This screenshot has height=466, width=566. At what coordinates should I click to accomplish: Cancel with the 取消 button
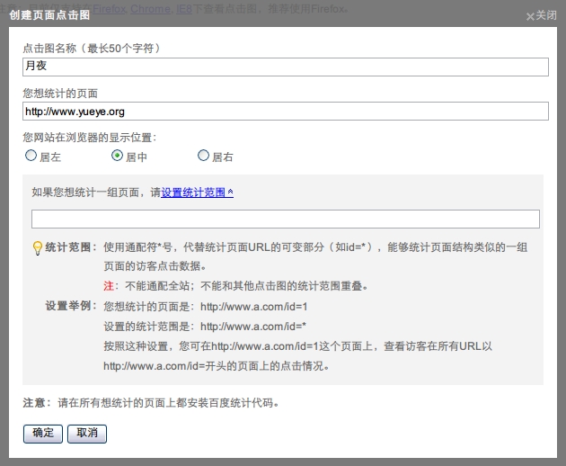point(87,434)
